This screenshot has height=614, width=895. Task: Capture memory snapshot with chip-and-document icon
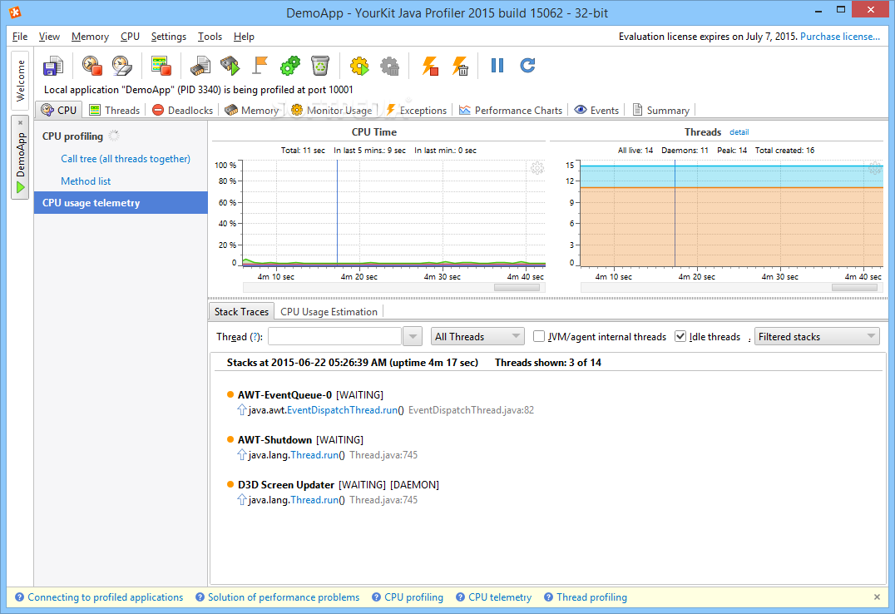click(x=200, y=66)
